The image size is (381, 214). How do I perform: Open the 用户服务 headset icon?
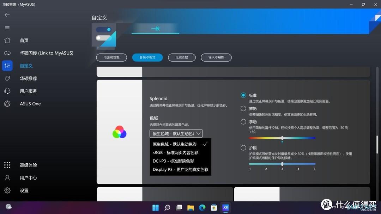coord(7,91)
